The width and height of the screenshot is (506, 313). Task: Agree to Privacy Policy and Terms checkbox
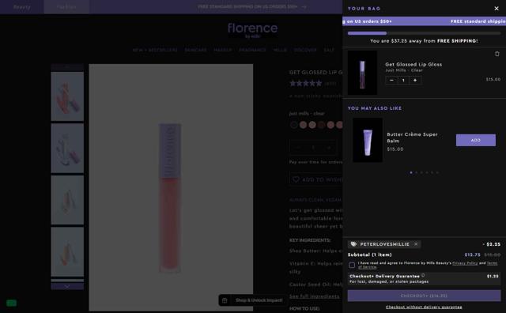(x=352, y=265)
